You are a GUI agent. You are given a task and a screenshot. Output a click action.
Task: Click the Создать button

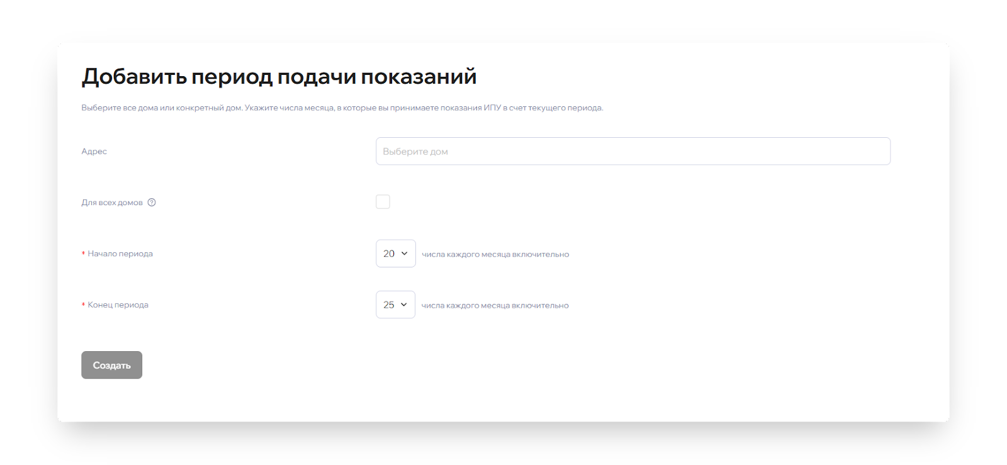pos(111,365)
